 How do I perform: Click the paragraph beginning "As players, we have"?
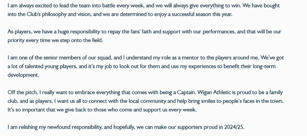145,36
